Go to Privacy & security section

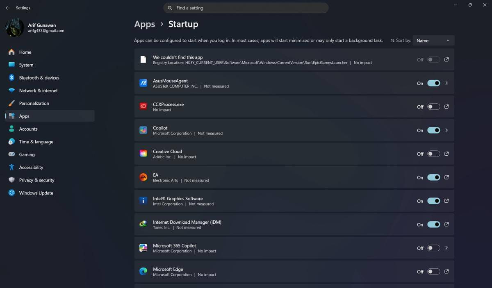point(36,180)
